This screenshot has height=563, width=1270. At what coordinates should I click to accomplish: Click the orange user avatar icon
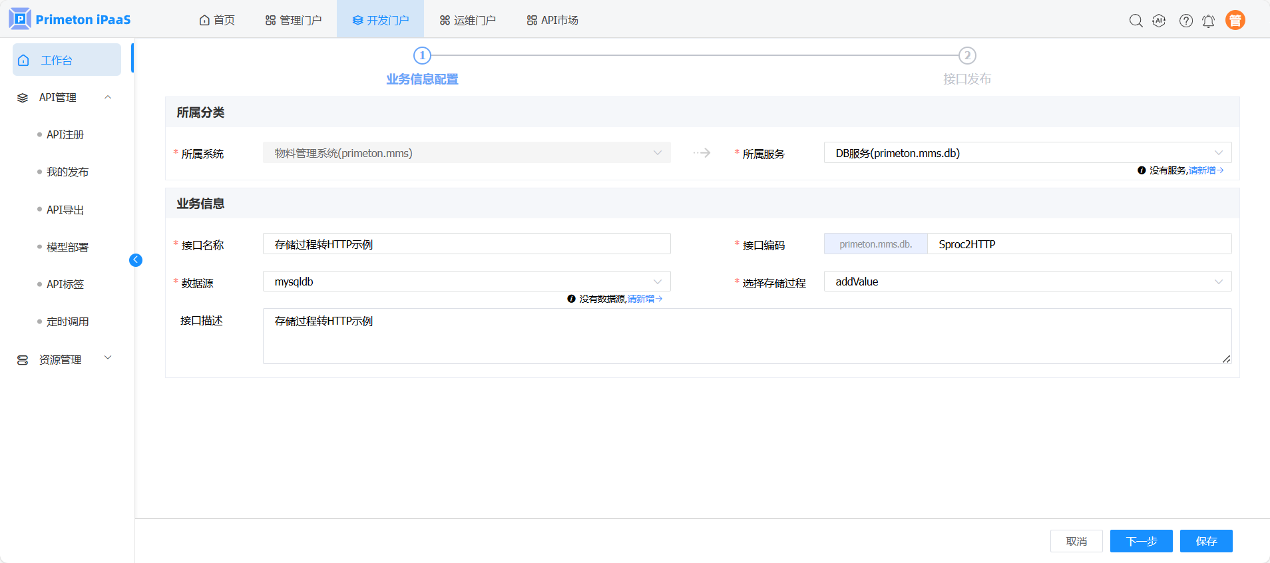click(x=1235, y=21)
